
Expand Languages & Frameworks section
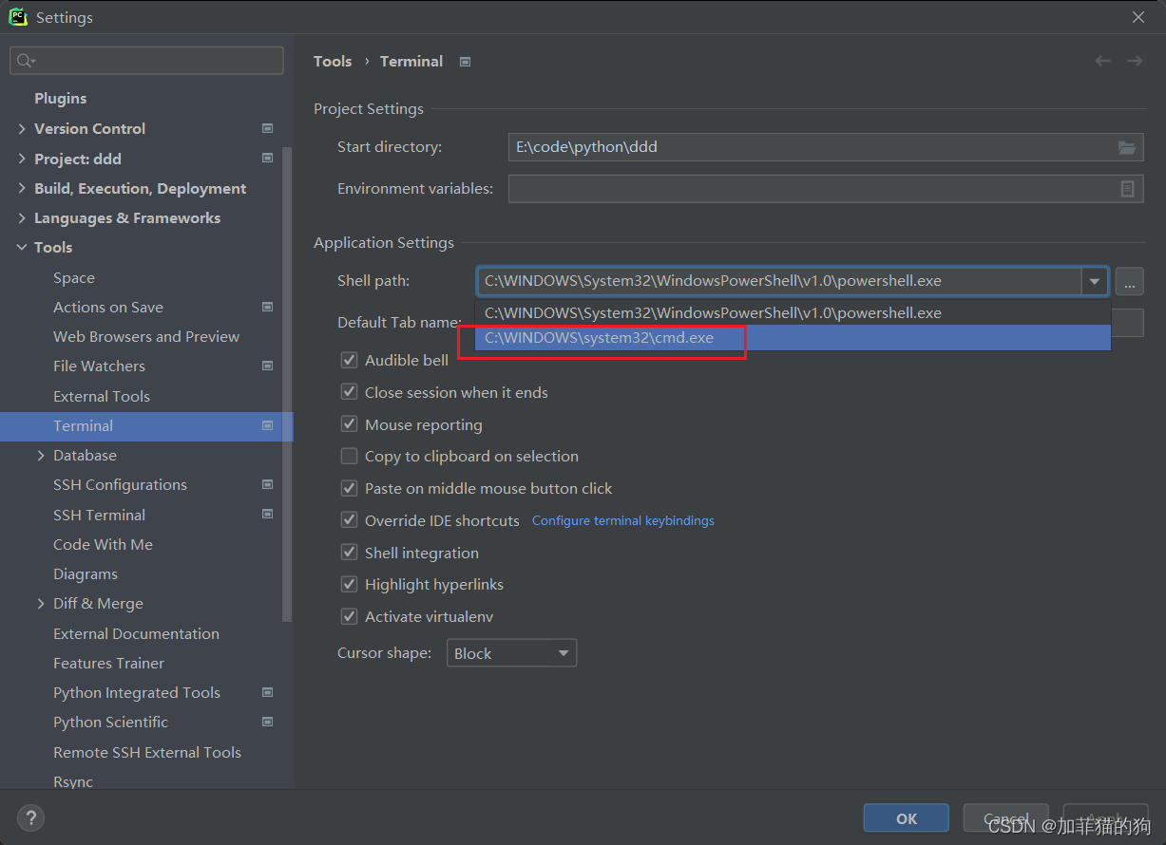pos(22,217)
